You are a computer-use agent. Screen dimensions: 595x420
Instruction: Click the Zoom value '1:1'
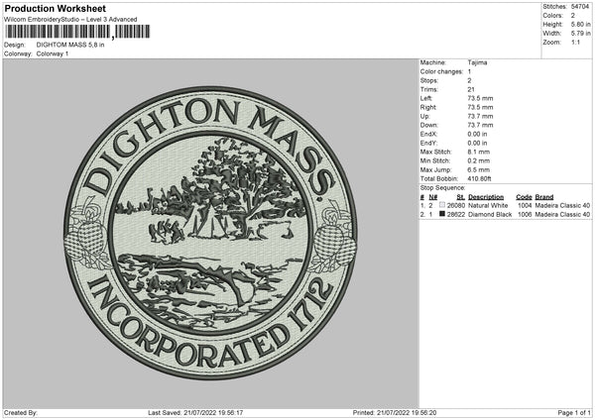click(x=575, y=42)
